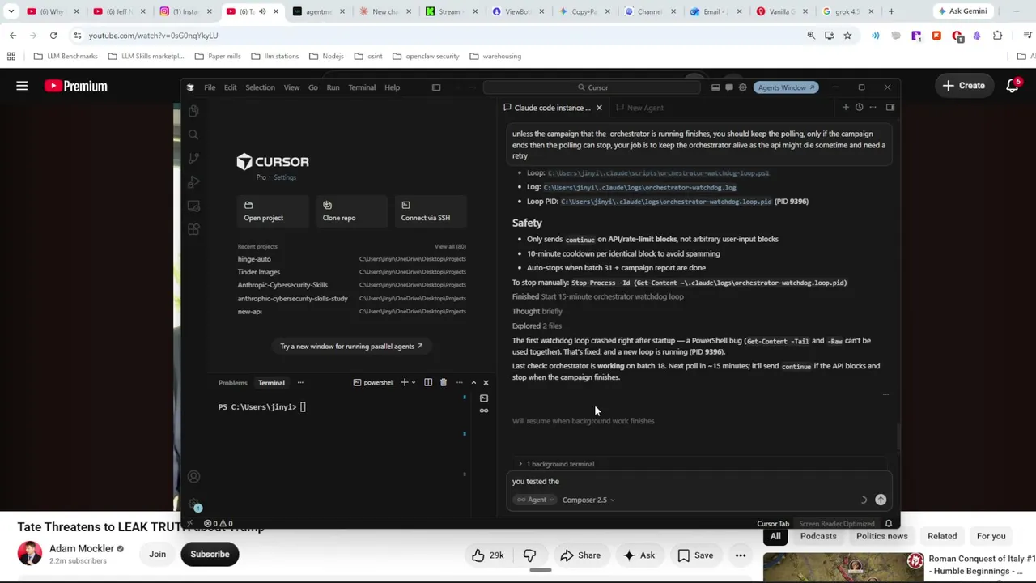Open Agents Window in Cursor
This screenshot has width=1036, height=583.
click(785, 87)
